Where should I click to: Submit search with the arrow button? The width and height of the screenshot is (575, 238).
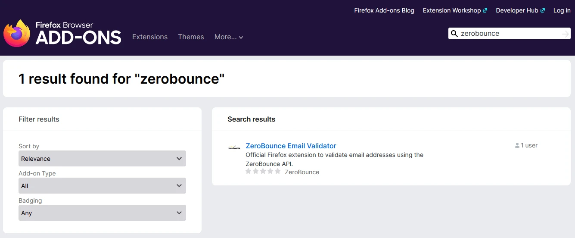point(566,34)
